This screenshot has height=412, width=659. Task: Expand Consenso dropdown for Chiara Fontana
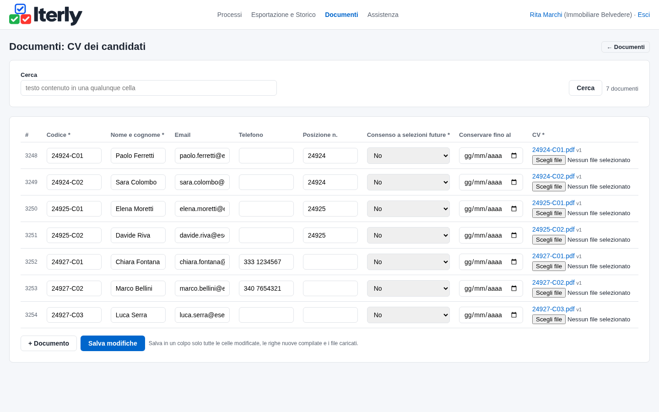point(408,262)
